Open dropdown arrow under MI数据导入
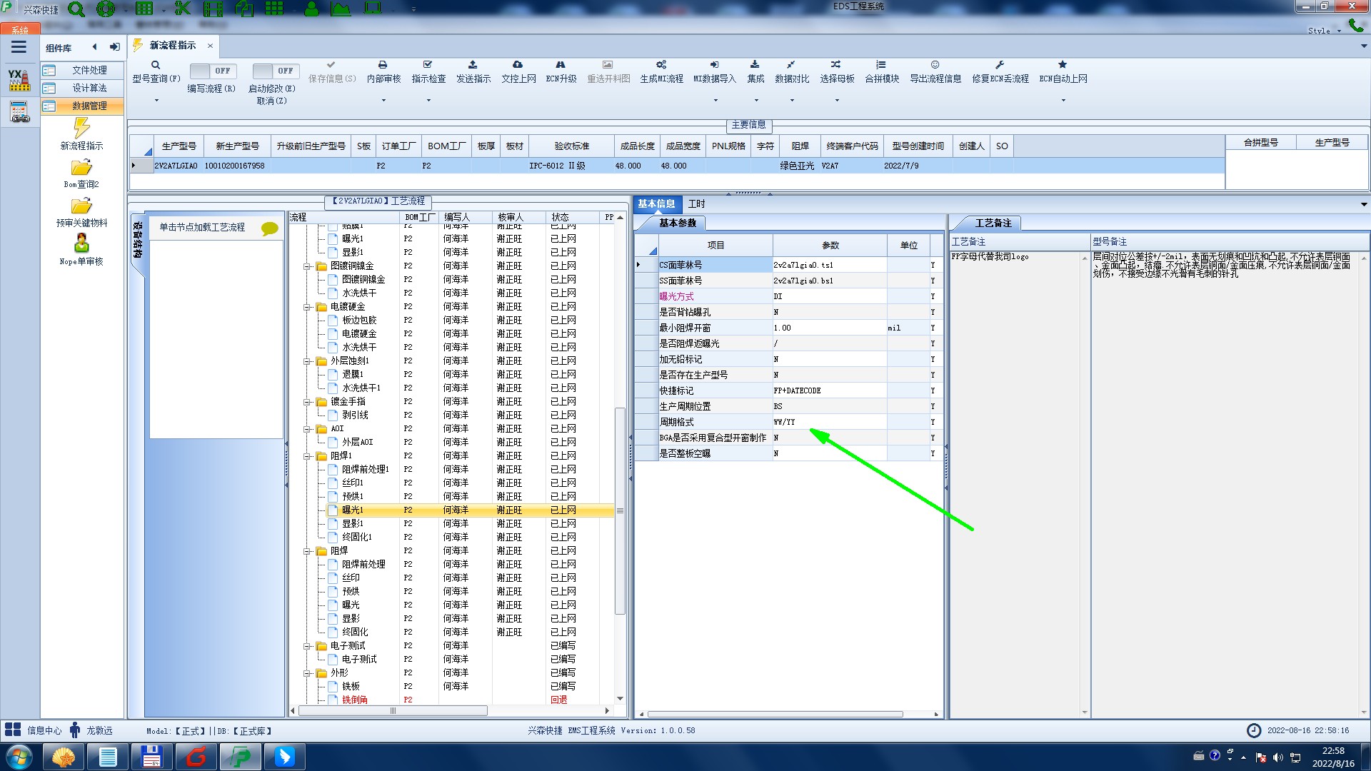Viewport: 1371px width, 771px height. 715,101
